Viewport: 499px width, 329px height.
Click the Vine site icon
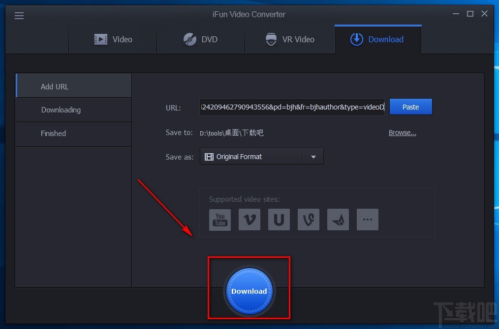point(309,219)
